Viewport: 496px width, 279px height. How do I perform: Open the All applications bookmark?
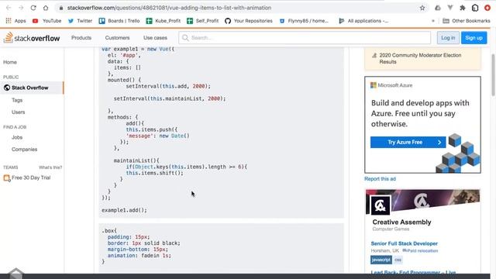[363, 21]
